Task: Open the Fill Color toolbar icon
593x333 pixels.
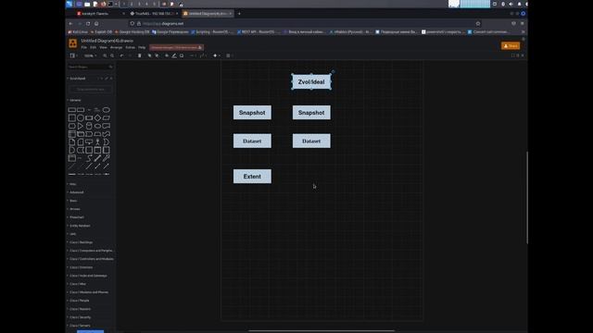Action: pos(167,55)
